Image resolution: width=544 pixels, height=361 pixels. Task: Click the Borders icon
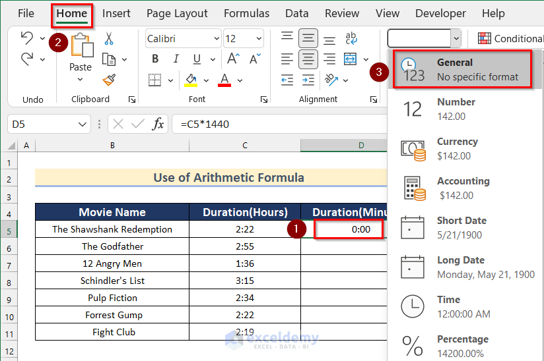pos(154,80)
